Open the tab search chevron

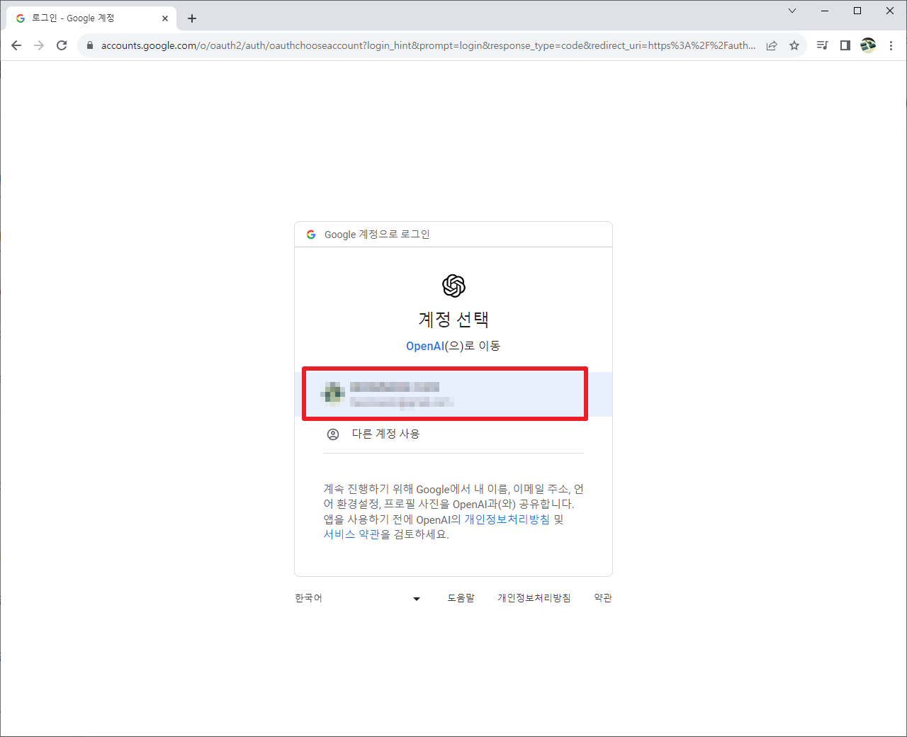pos(792,11)
